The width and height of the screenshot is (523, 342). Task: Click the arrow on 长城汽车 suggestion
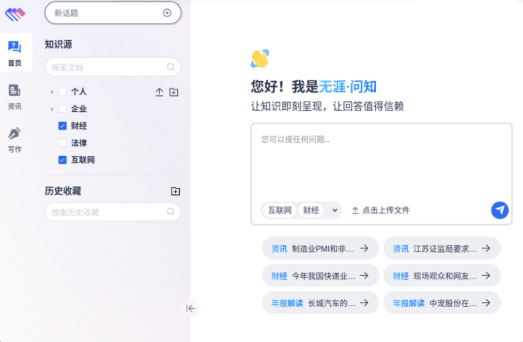point(364,303)
